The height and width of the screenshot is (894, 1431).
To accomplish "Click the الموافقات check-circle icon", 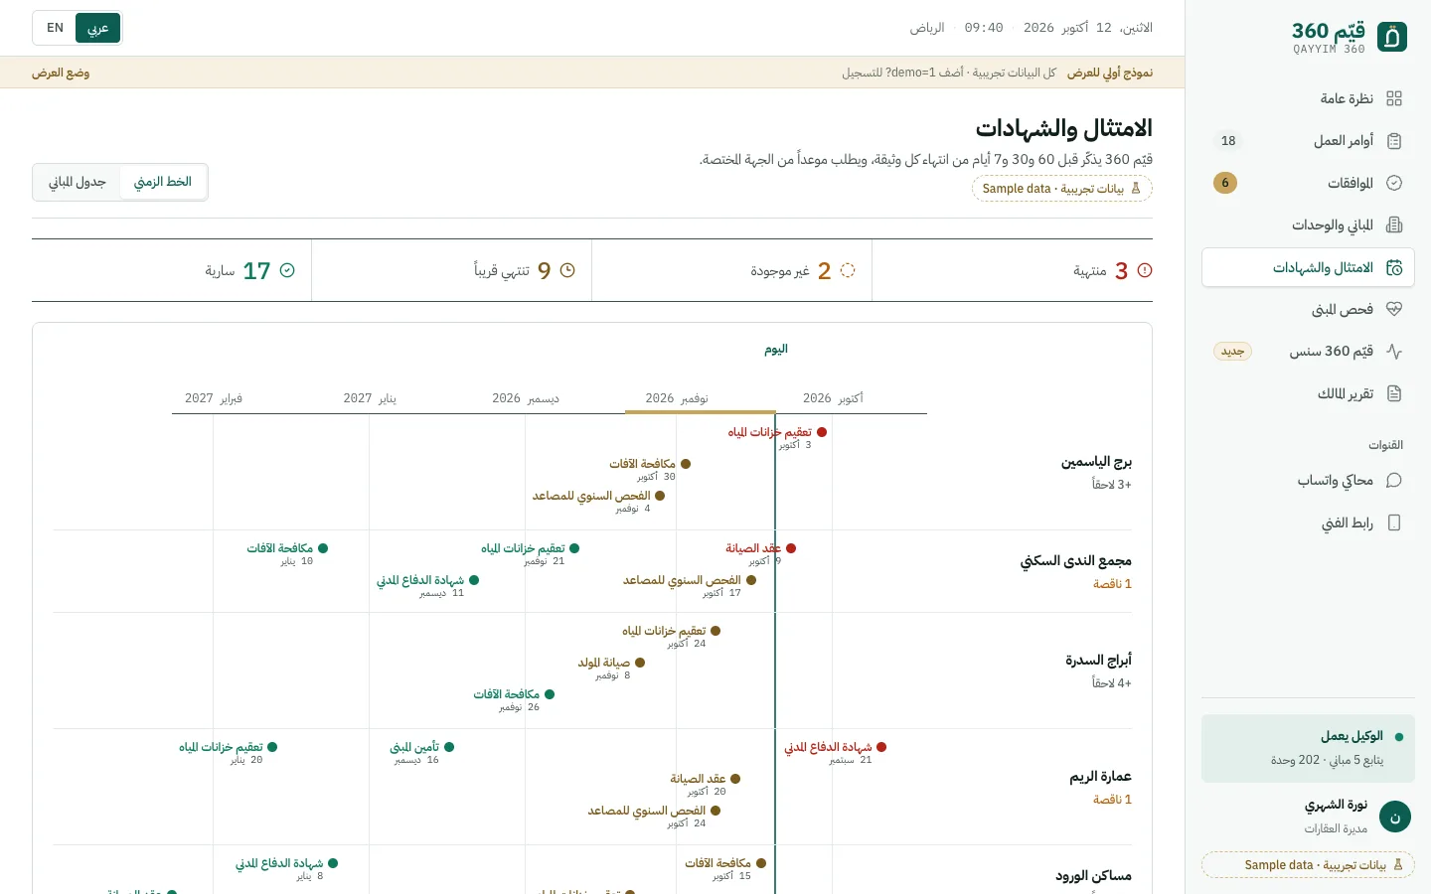I will coord(1394,183).
